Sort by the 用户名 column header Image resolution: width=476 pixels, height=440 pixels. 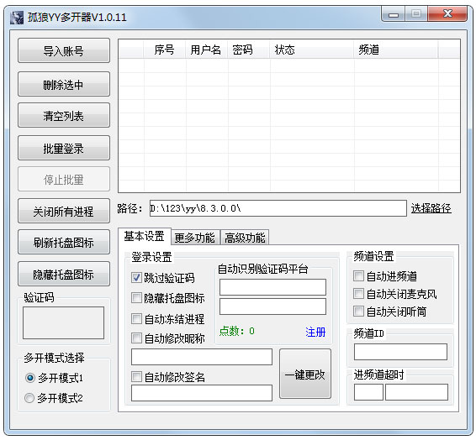point(206,50)
